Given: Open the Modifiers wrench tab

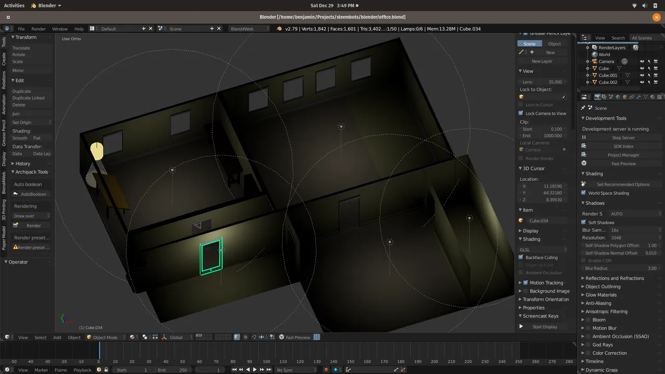Looking at the screenshot, I should coord(639,97).
